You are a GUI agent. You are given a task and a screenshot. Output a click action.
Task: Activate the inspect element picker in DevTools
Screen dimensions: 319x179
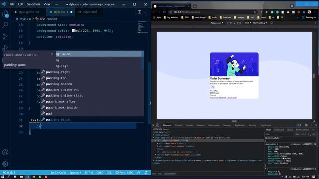(x=153, y=125)
